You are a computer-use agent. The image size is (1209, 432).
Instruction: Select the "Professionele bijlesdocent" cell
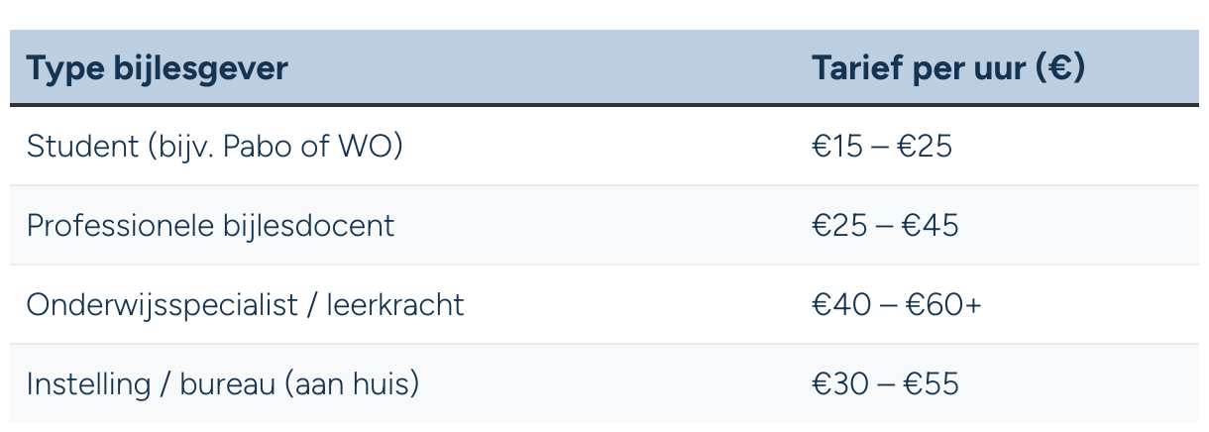click(210, 226)
